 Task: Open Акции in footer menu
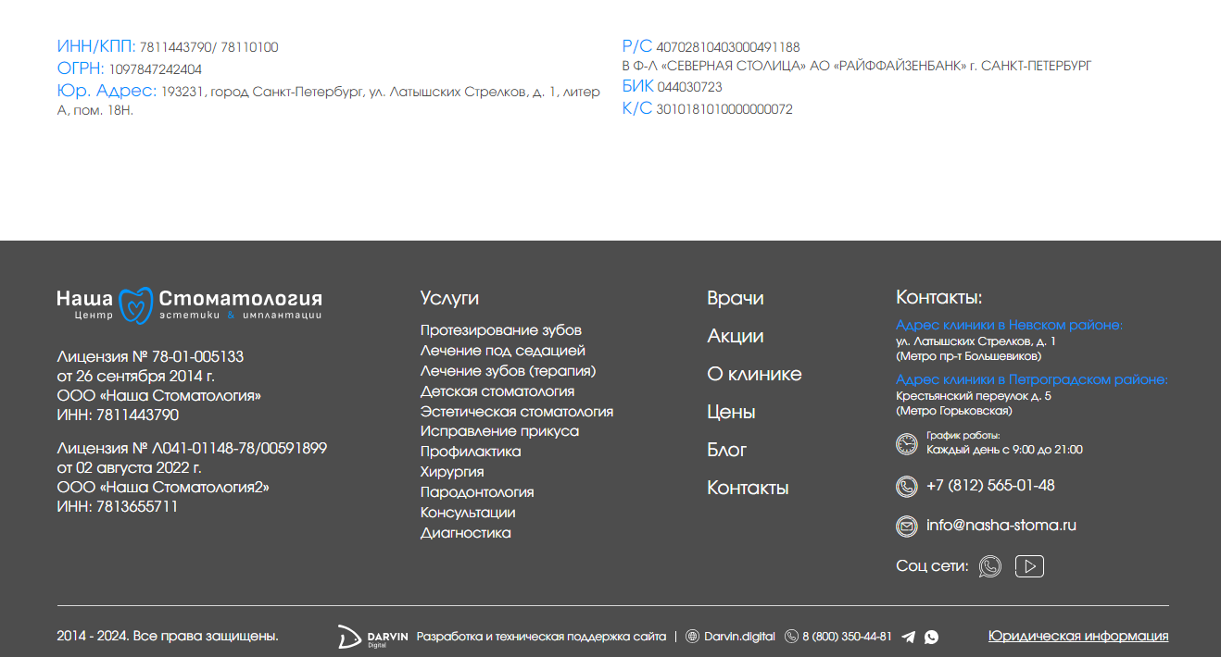tap(736, 336)
